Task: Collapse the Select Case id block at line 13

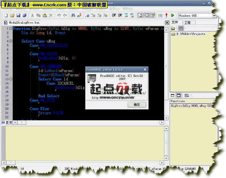Action: pos(11,79)
